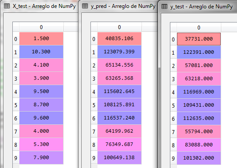This screenshot has width=237, height=168.
Task: Select y_pred cell 100649.138
Action: 120,157
